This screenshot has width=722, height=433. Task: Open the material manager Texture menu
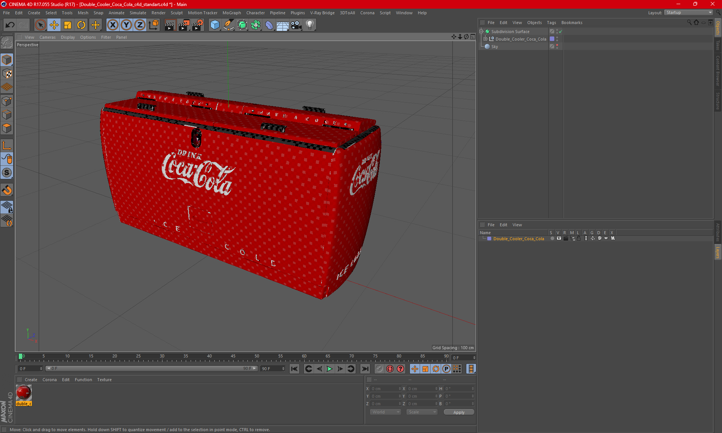104,380
